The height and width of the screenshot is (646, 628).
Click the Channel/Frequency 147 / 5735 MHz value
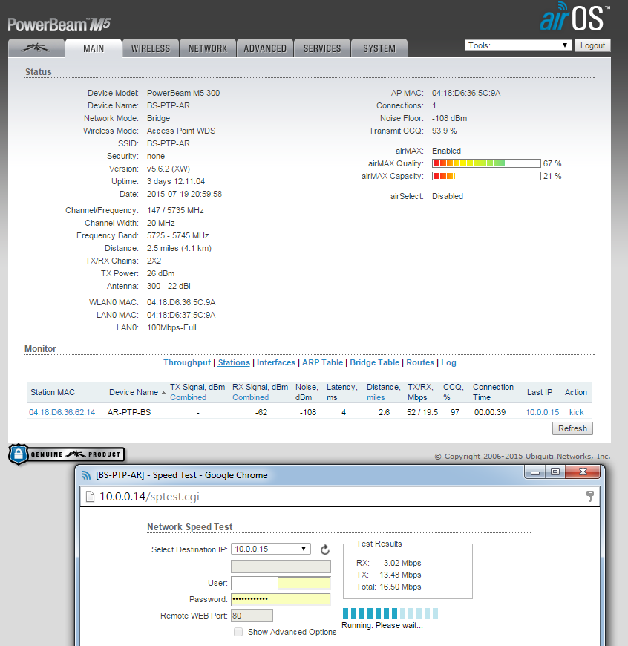click(x=175, y=210)
